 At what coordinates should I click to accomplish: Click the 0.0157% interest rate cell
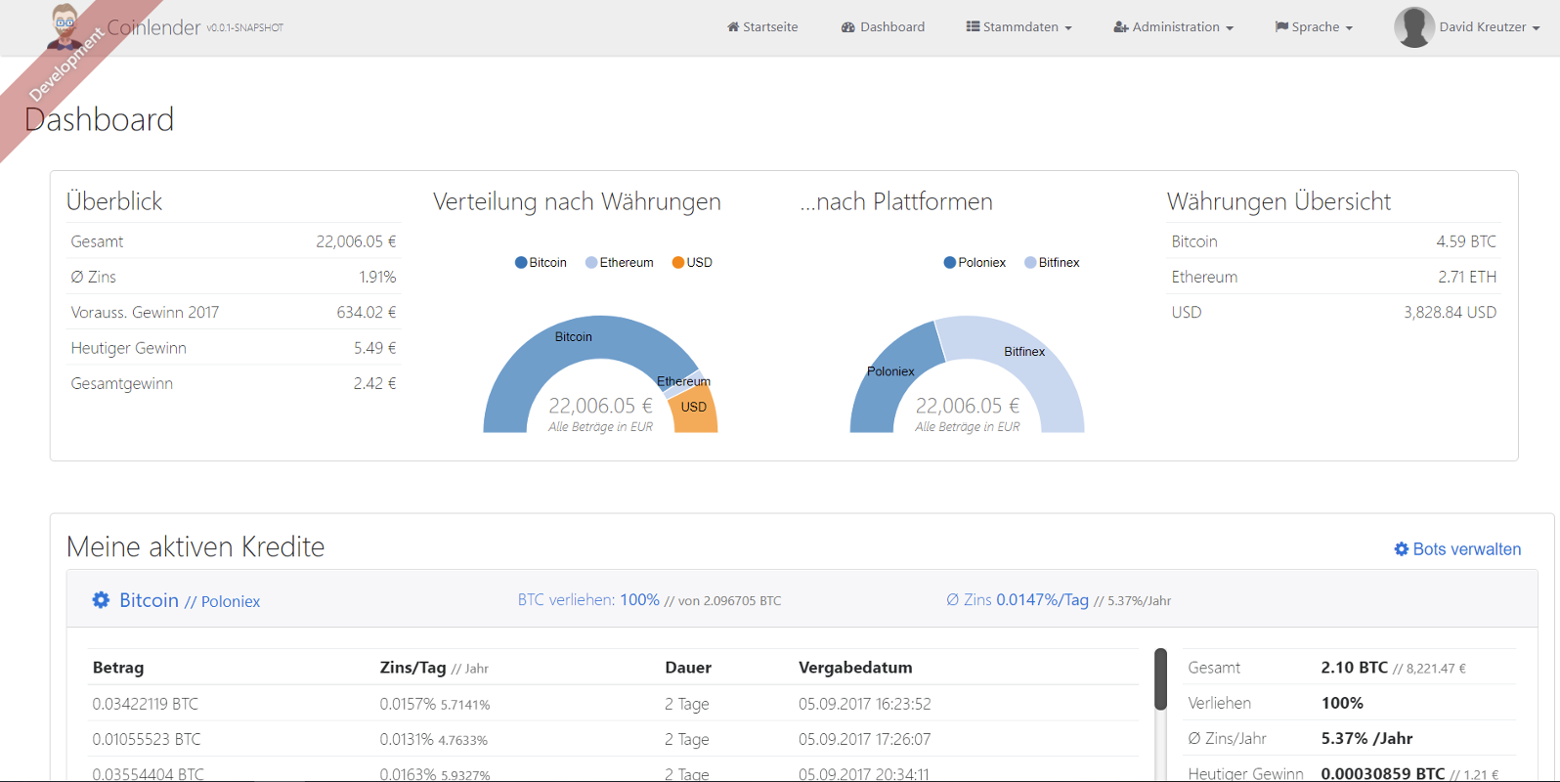(408, 704)
